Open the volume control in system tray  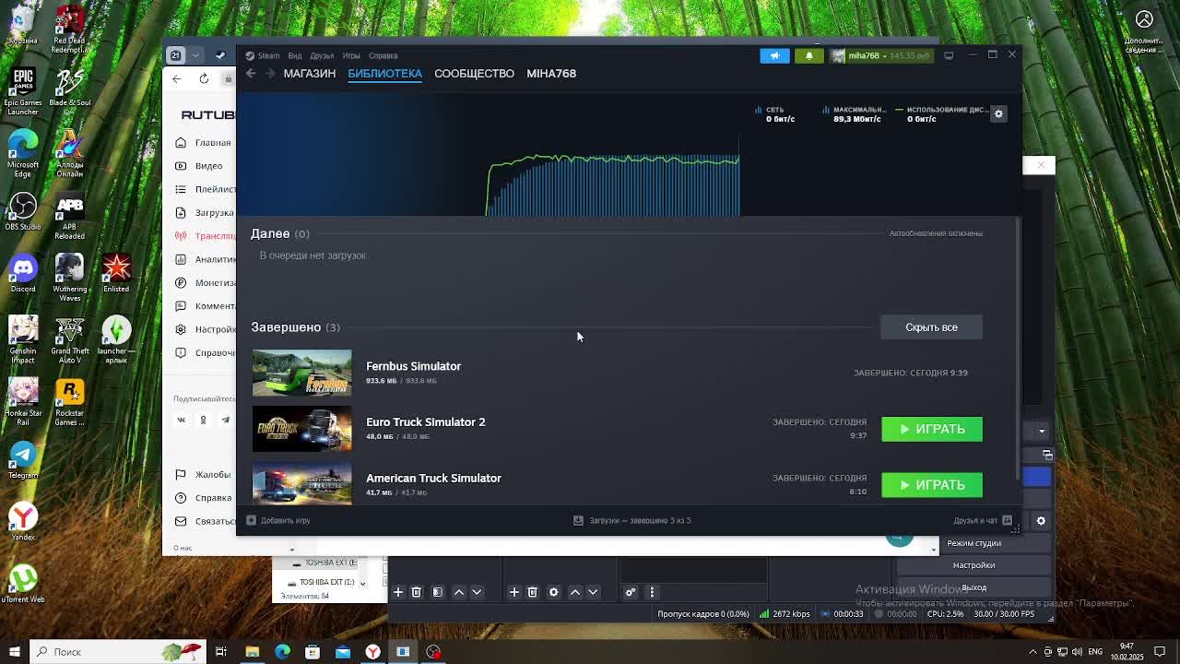tap(1077, 652)
